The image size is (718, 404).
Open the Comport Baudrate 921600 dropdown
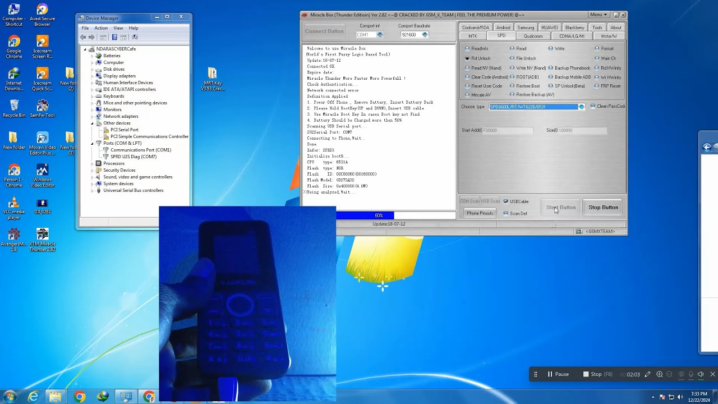tap(425, 35)
